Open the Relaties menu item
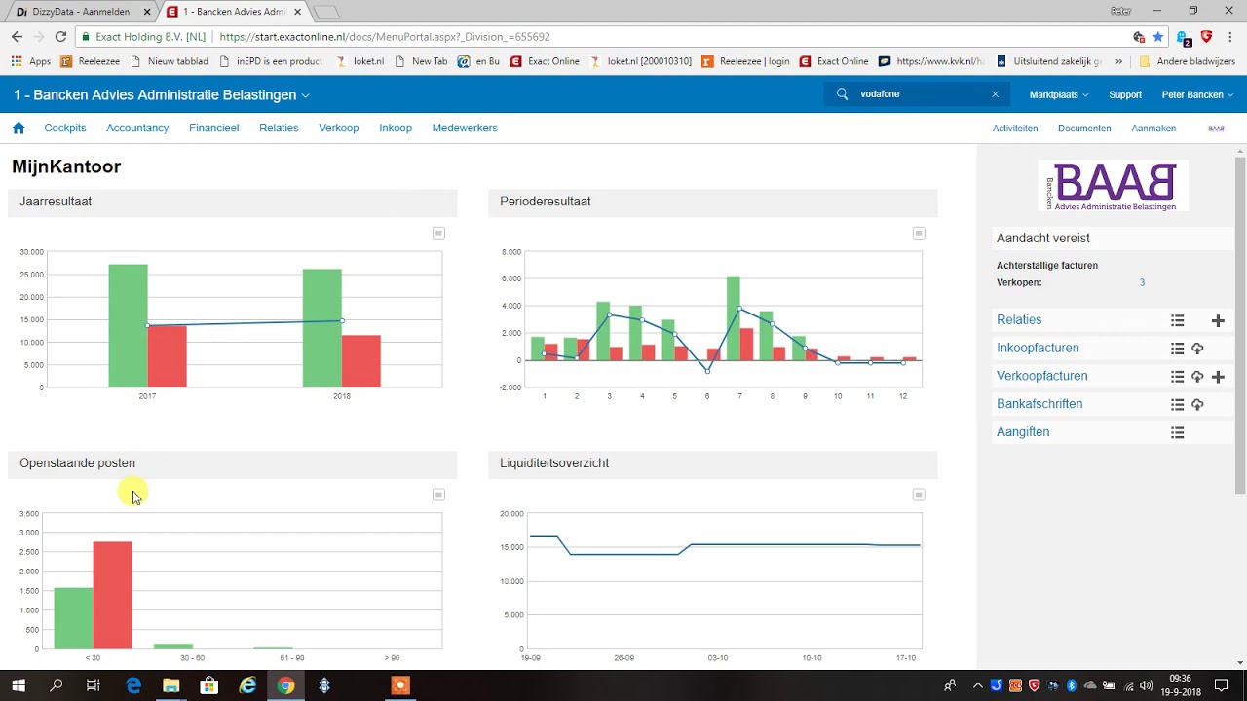This screenshot has width=1247, height=701. 279,128
